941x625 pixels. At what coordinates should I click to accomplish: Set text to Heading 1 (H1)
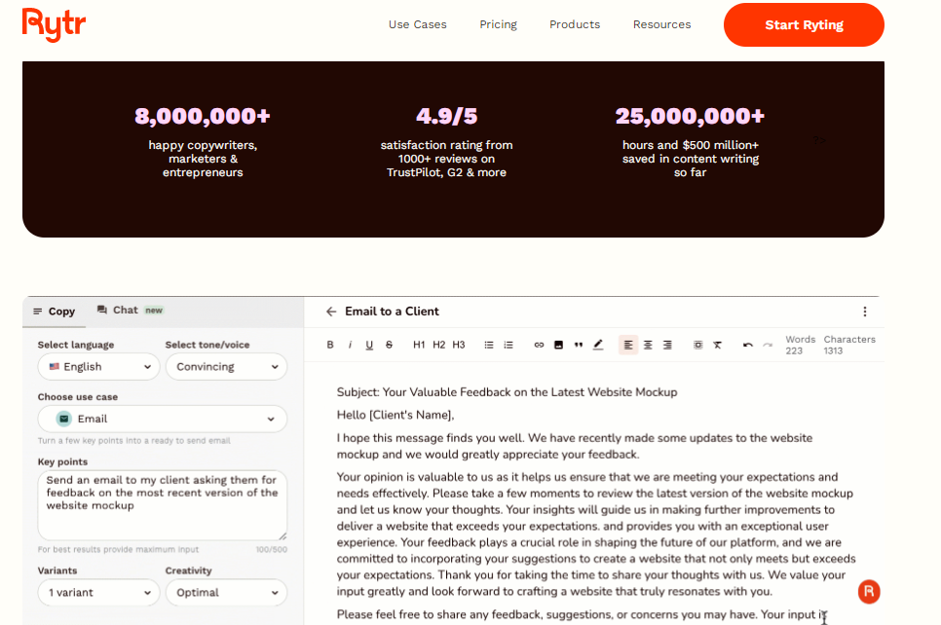point(419,345)
